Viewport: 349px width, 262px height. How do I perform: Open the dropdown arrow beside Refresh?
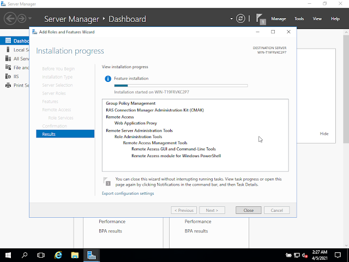click(x=231, y=19)
